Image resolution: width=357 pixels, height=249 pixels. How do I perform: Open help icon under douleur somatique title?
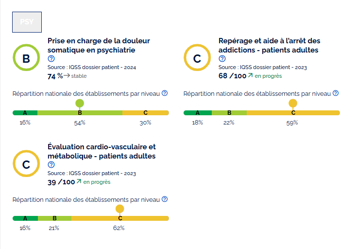click(51, 58)
